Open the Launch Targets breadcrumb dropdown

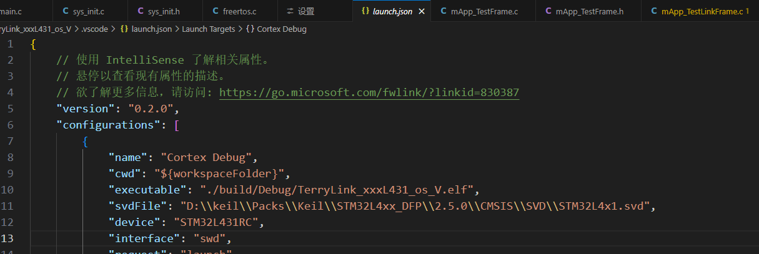(208, 29)
